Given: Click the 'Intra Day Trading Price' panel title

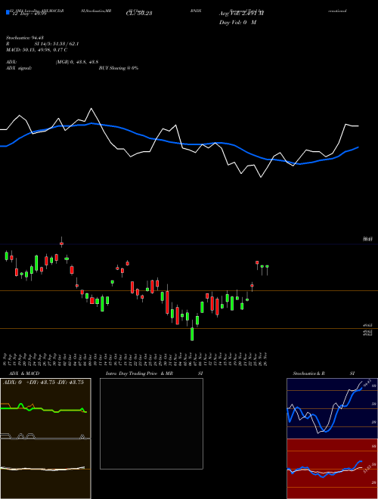Looking at the screenshot, I should [x=132, y=373].
